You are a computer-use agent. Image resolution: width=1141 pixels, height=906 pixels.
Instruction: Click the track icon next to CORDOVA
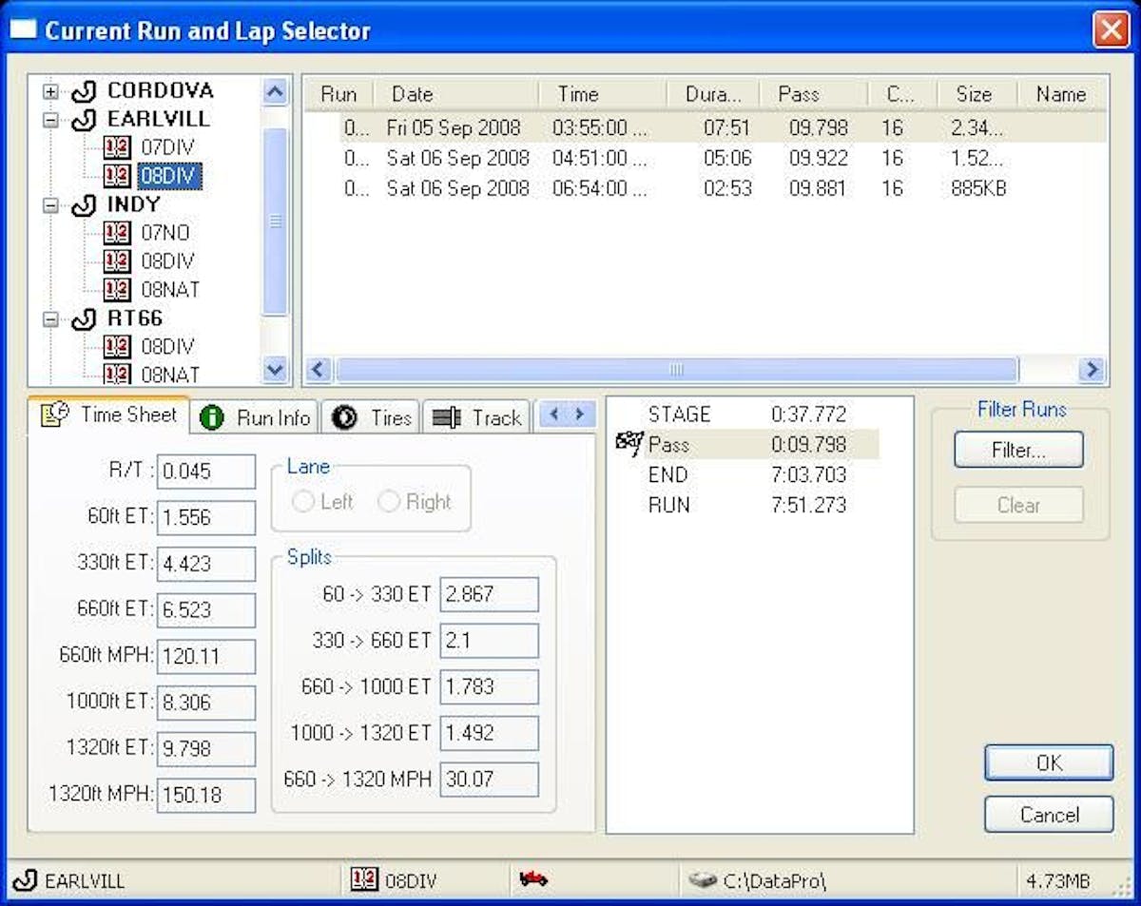(x=84, y=91)
